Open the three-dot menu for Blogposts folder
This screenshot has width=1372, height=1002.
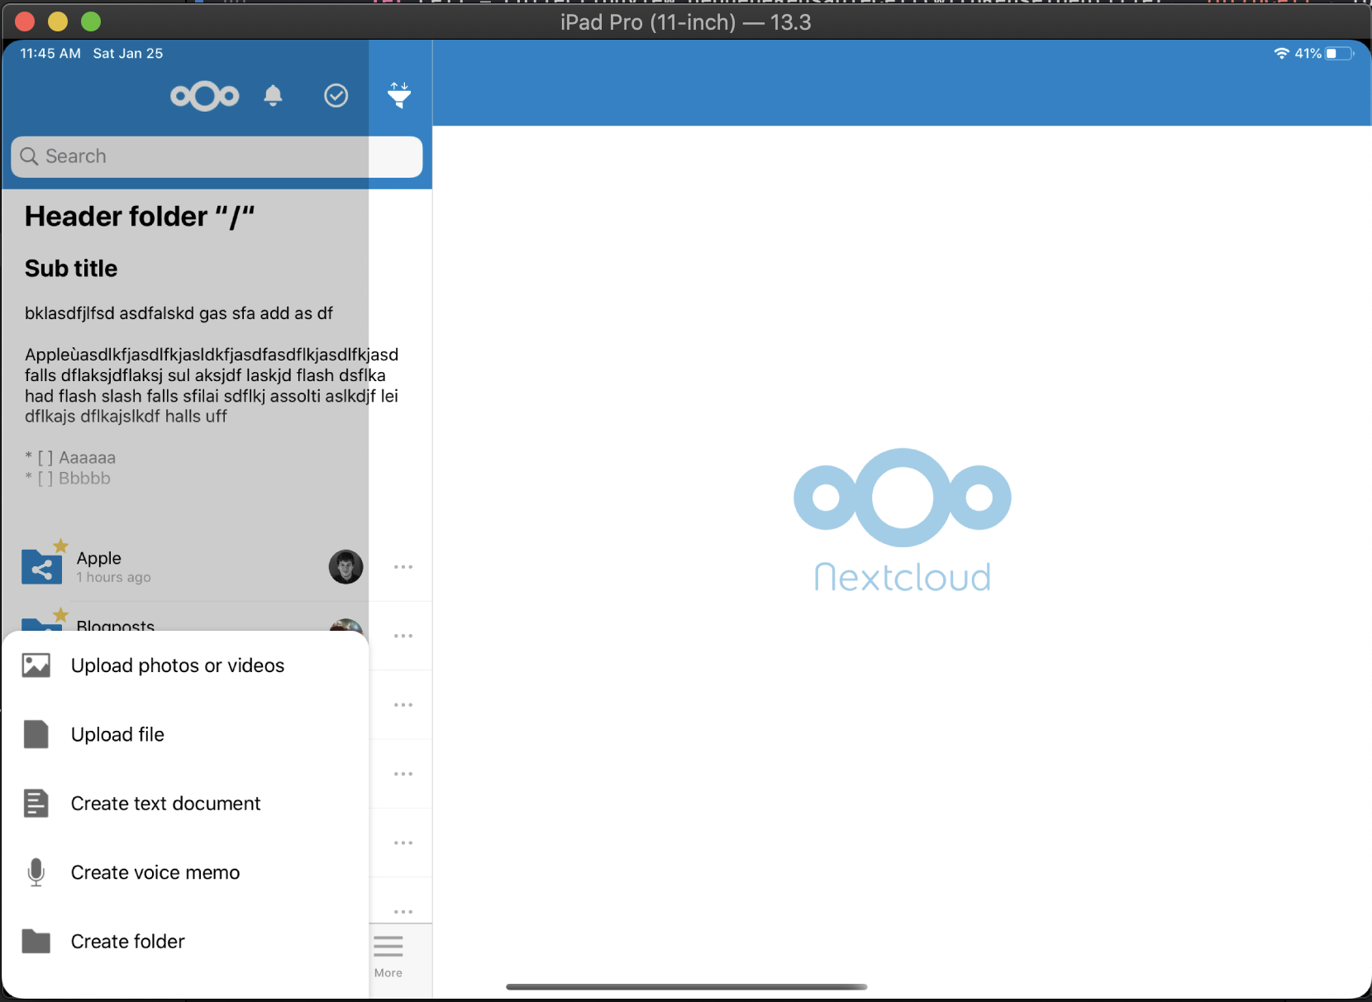[403, 636]
